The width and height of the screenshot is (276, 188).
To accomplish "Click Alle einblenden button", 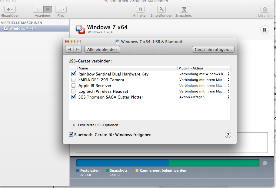I will [102, 49].
